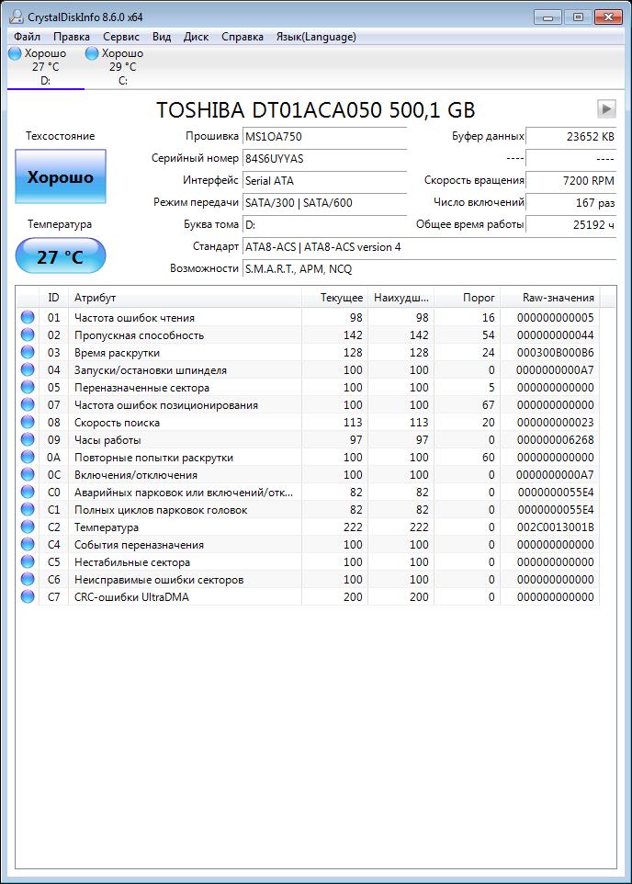632x884 pixels.
Task: Click status orb for attribute 07 row
Action: [x=28, y=405]
